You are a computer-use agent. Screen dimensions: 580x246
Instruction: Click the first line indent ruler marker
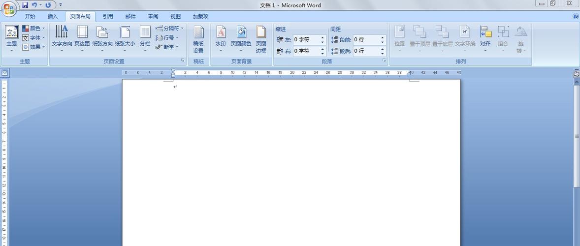tap(173, 71)
